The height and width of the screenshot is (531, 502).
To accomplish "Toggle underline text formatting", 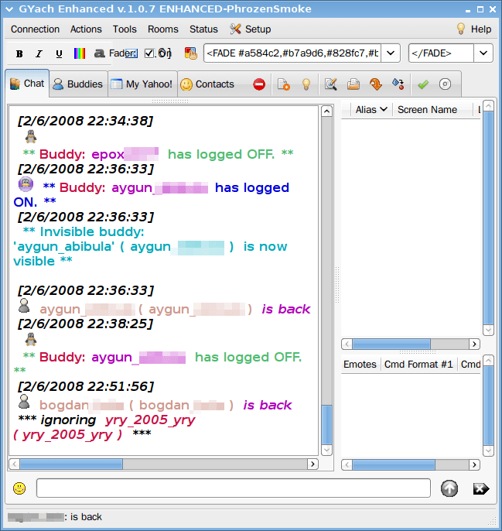I will tap(59, 53).
